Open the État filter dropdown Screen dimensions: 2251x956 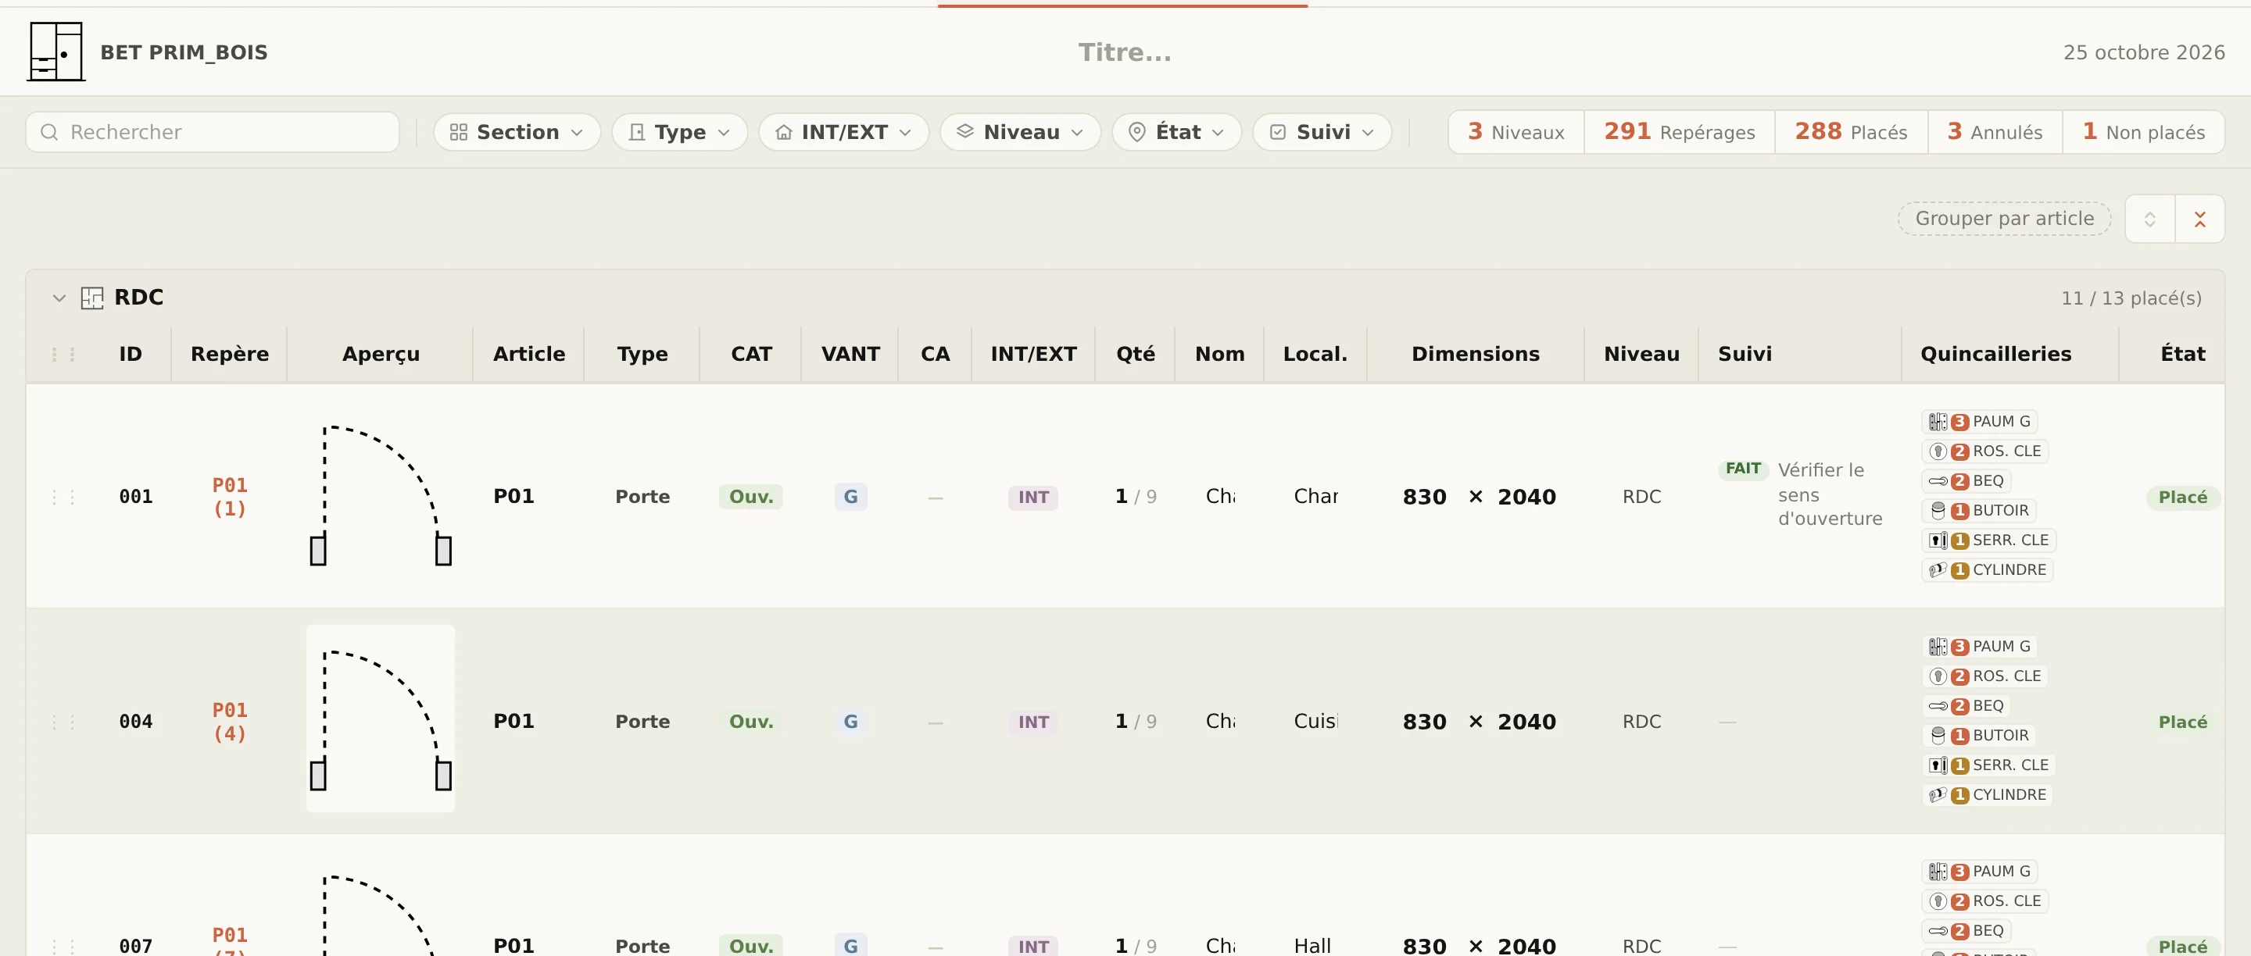[1176, 132]
